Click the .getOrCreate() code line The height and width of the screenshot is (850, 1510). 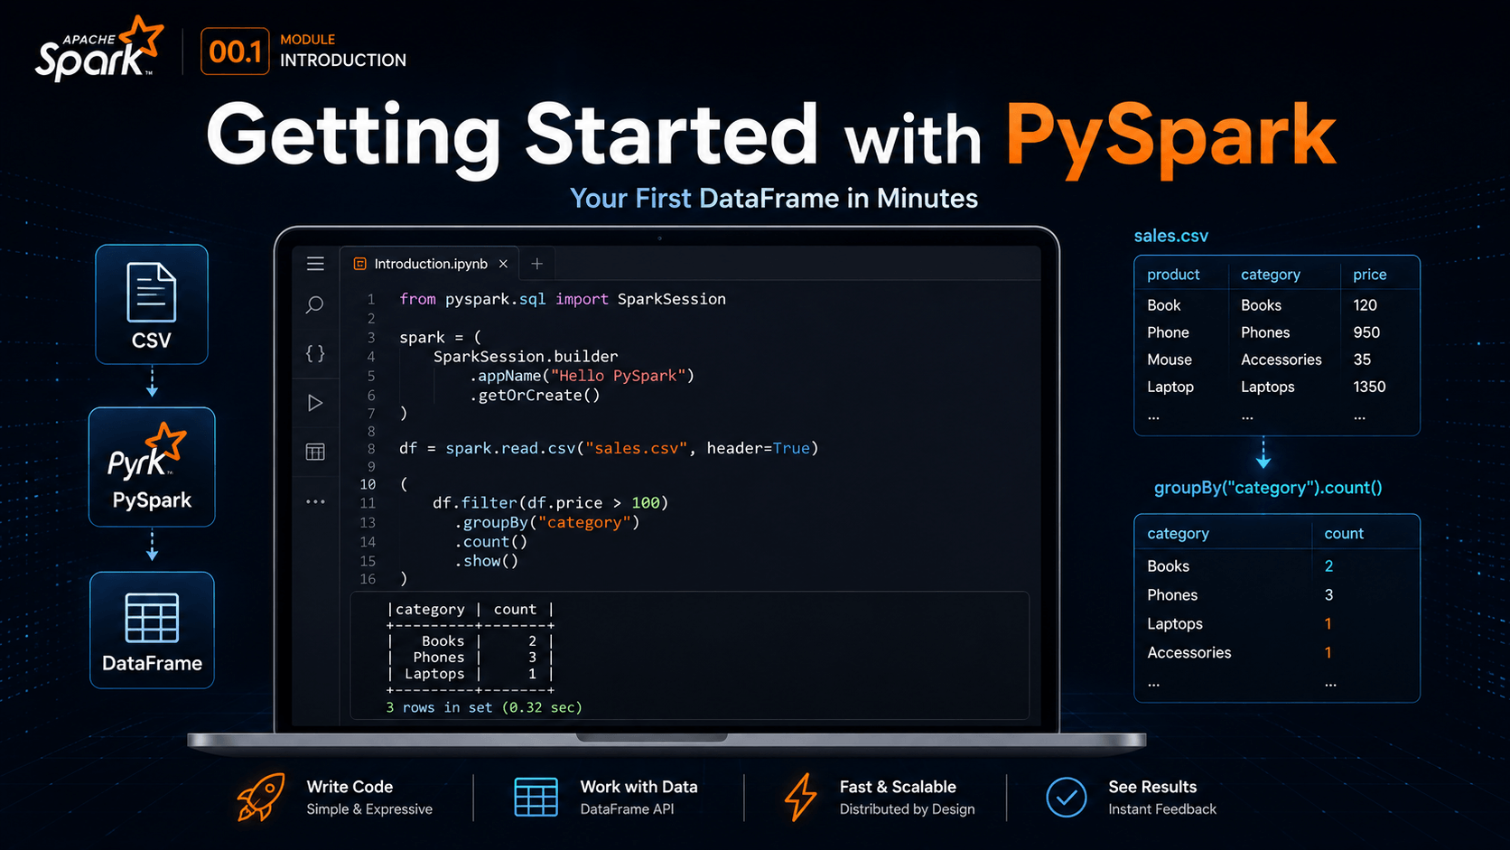point(535,395)
